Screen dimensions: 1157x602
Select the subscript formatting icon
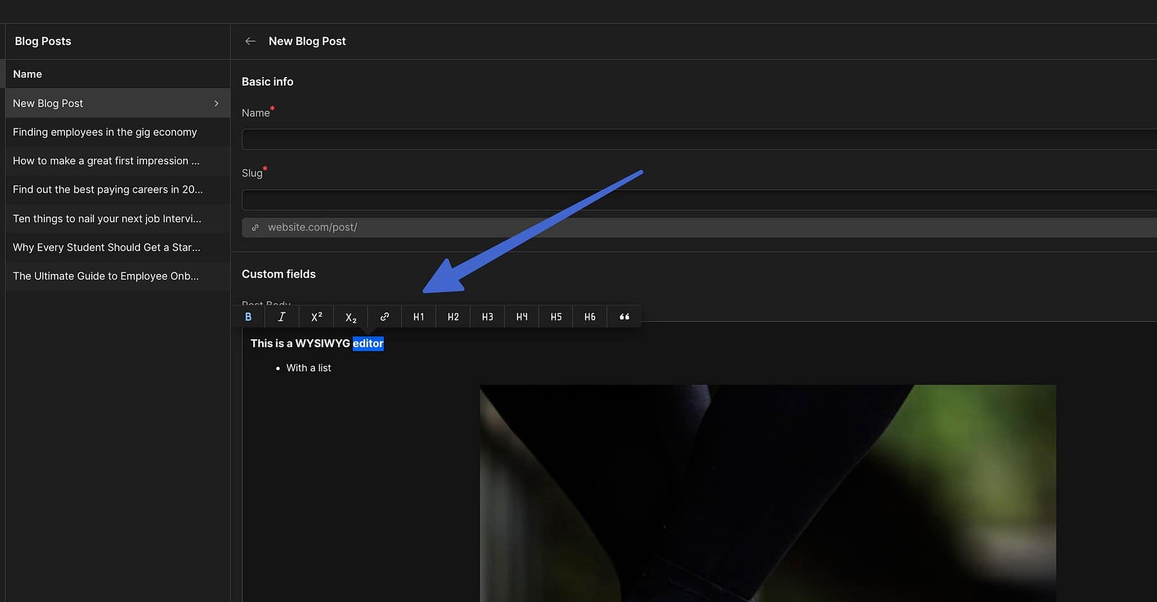click(350, 316)
